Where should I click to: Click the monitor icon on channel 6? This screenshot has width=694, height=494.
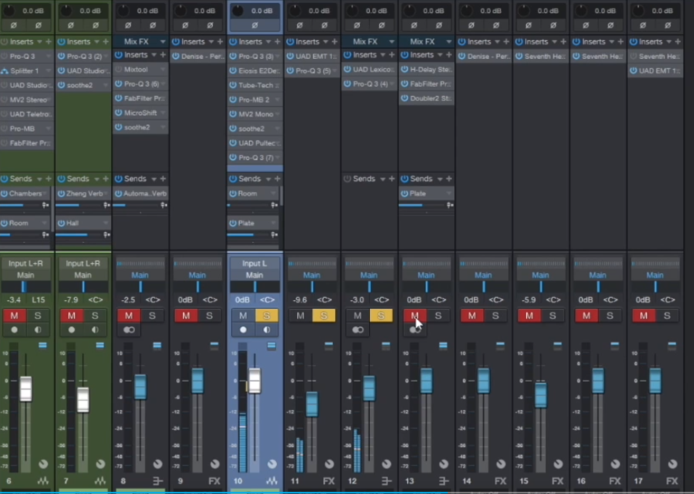point(37,330)
